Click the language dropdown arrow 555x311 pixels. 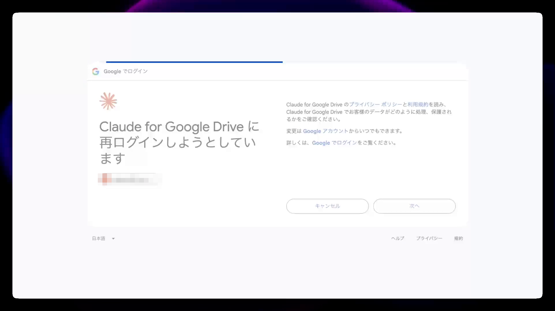coord(113,239)
